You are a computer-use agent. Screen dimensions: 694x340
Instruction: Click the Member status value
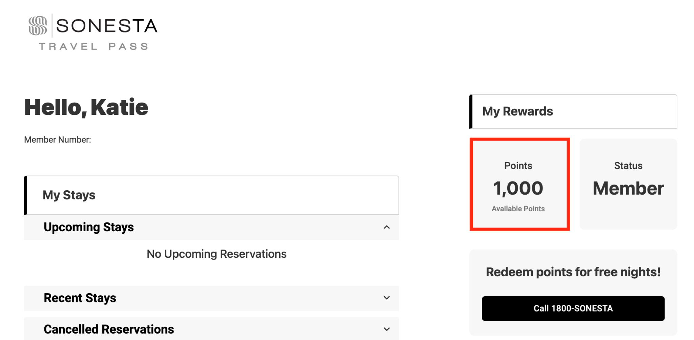(x=628, y=188)
